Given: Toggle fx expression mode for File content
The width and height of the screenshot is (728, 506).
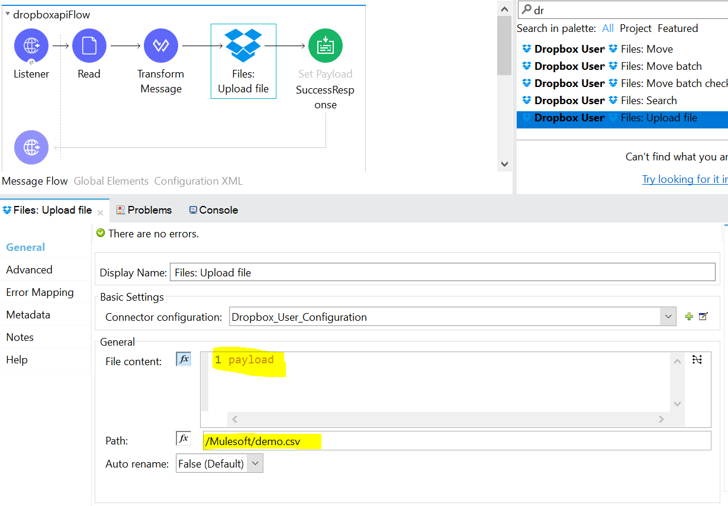Looking at the screenshot, I should [x=183, y=359].
